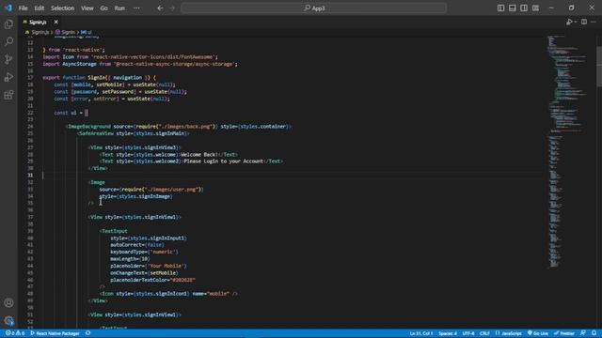Open the Customize Layout icon

(535, 8)
